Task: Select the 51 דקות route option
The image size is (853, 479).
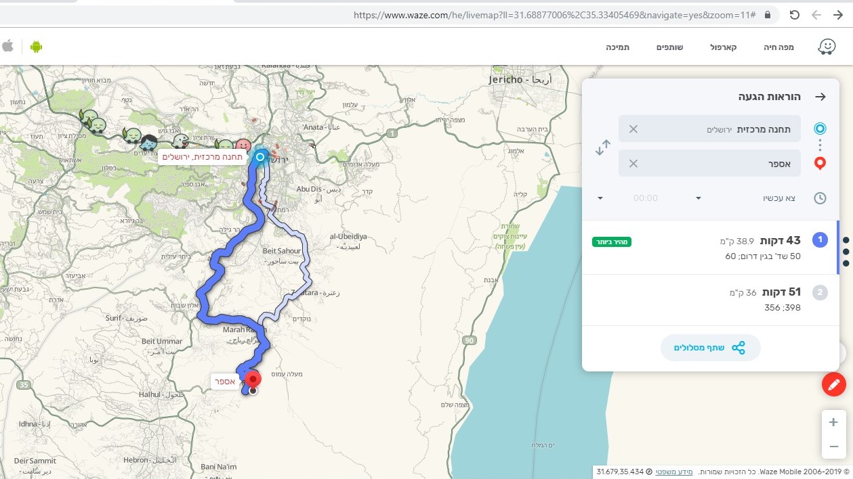Action: point(711,300)
